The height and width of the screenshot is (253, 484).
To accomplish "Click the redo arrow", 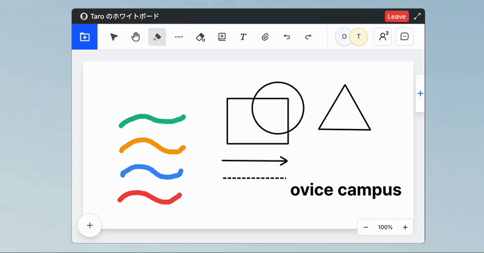I will tap(308, 37).
